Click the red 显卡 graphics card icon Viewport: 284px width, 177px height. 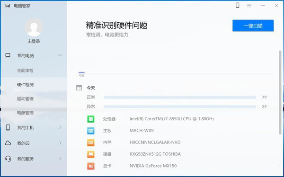(x=91, y=166)
